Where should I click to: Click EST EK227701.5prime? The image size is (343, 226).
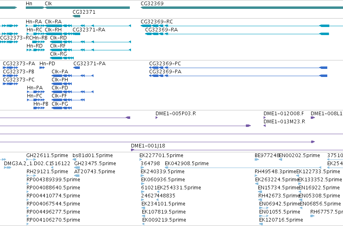coord(162,156)
